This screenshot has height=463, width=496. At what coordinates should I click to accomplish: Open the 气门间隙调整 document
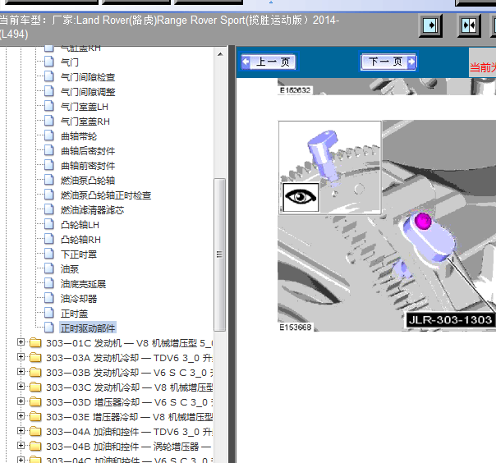88,92
